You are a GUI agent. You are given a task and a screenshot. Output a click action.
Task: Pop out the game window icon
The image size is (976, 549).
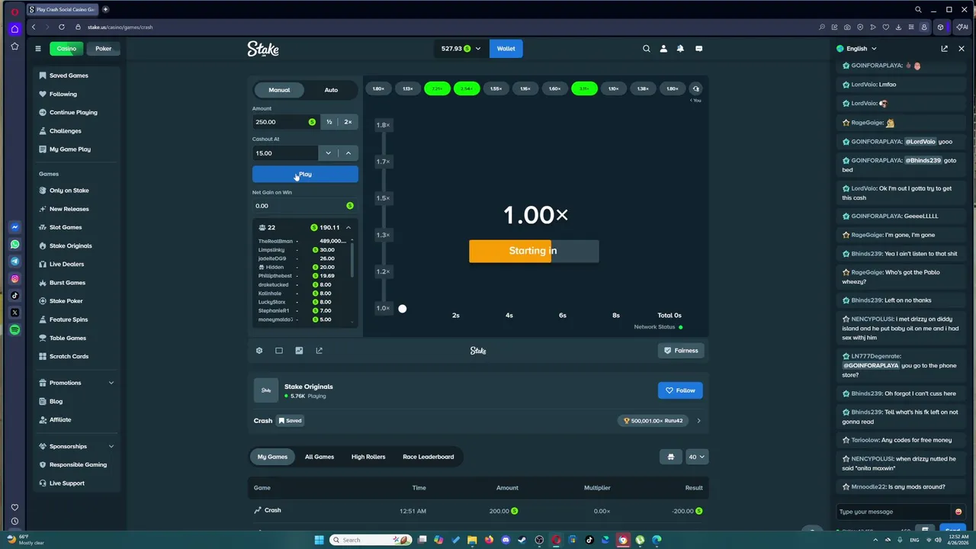(319, 351)
